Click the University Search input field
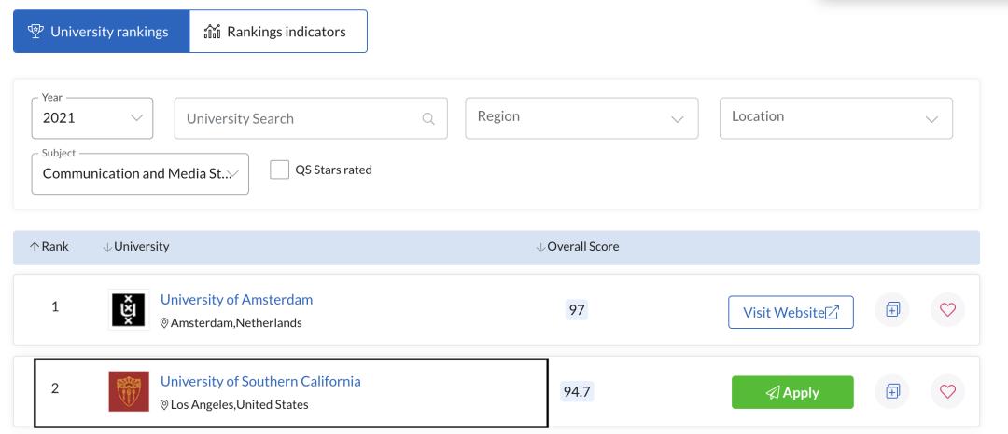Viewport: 1008px width, 434px height. (x=299, y=118)
